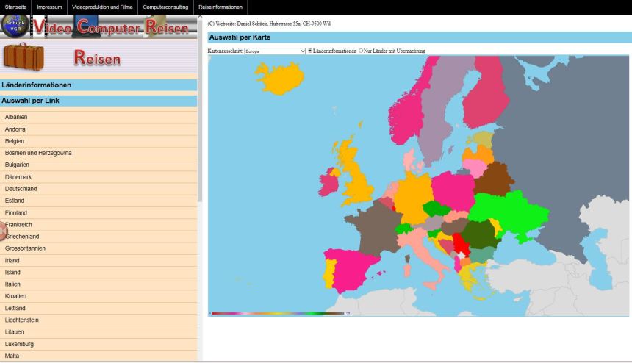Open Videoproduktion und Filme menu
Viewport: 632px width, 363px height.
click(102, 7)
